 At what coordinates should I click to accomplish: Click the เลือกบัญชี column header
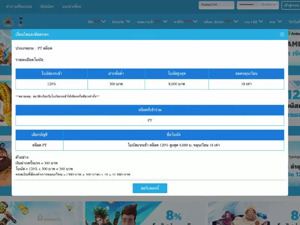(39, 135)
